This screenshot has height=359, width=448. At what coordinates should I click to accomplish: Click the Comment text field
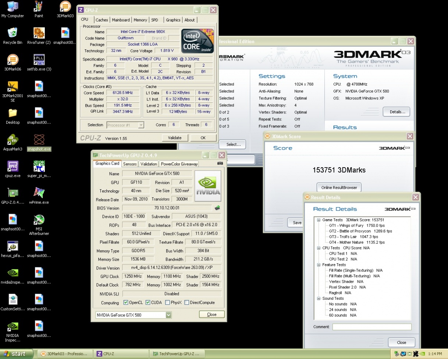pyautogui.click(x=371, y=327)
